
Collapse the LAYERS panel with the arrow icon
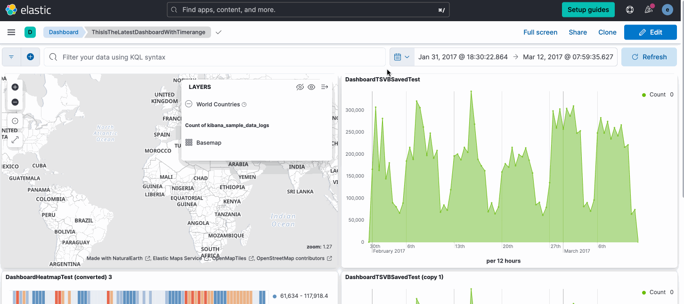(324, 87)
